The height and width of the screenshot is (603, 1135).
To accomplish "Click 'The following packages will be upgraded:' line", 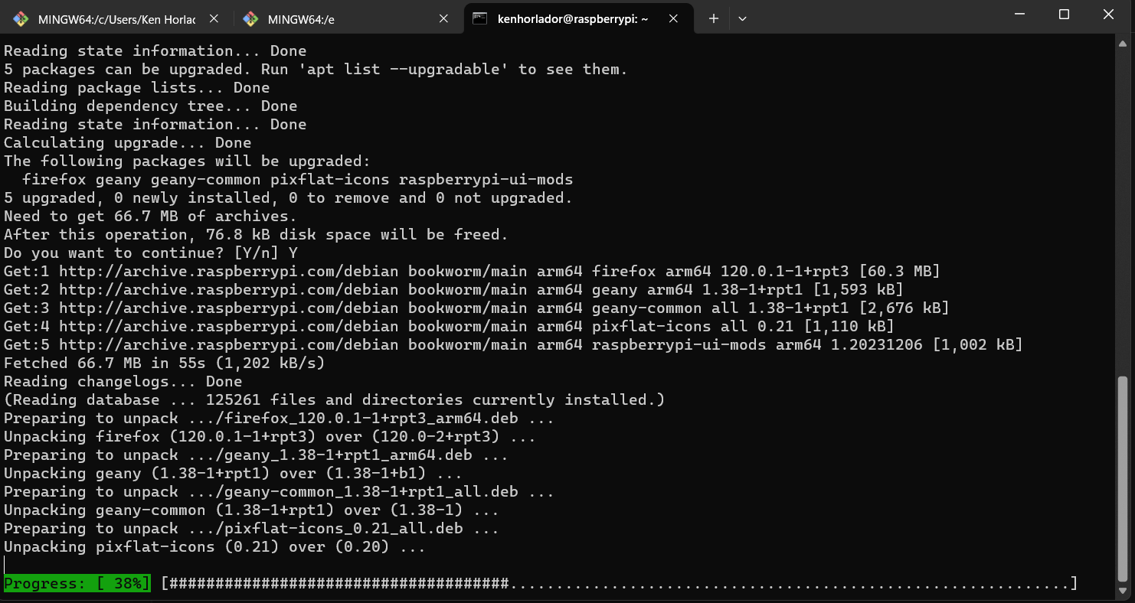I will [x=187, y=161].
